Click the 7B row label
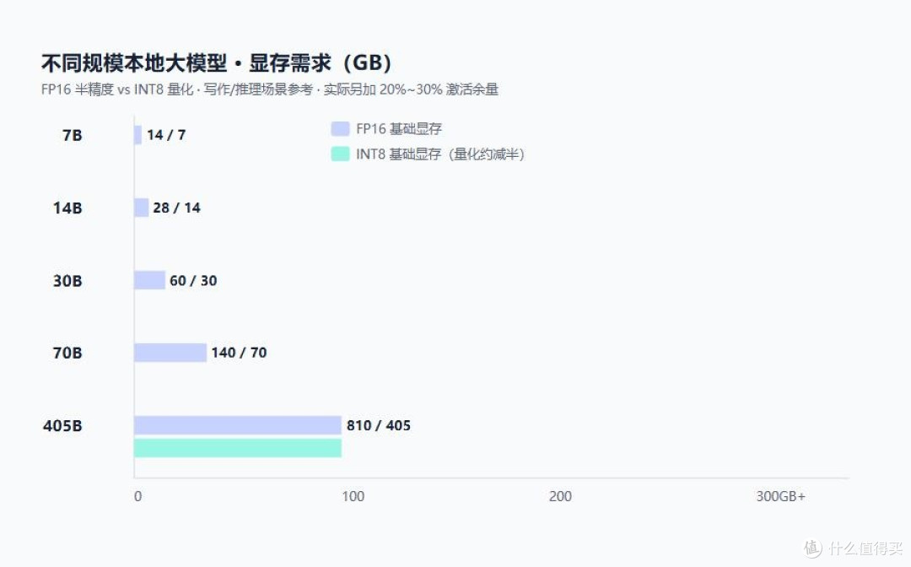 pyautogui.click(x=72, y=135)
